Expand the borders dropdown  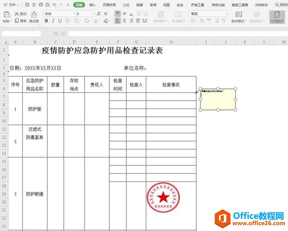coord(71,21)
